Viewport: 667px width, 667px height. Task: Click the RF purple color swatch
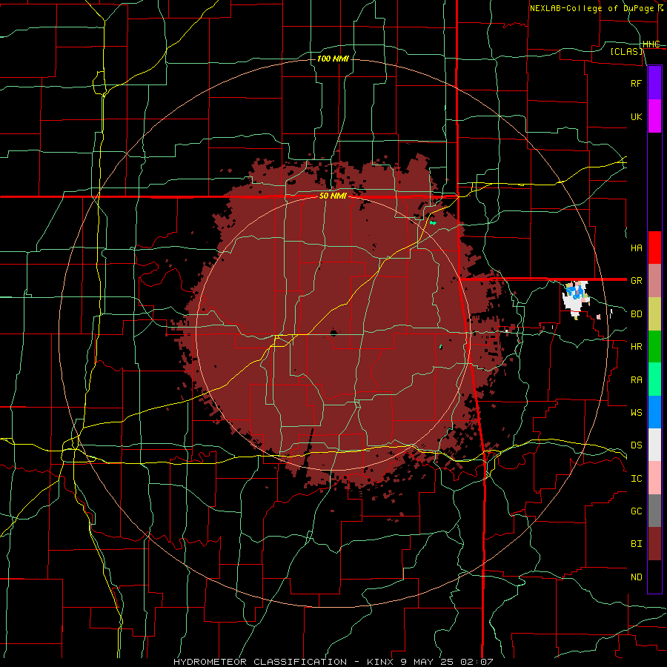click(x=654, y=83)
